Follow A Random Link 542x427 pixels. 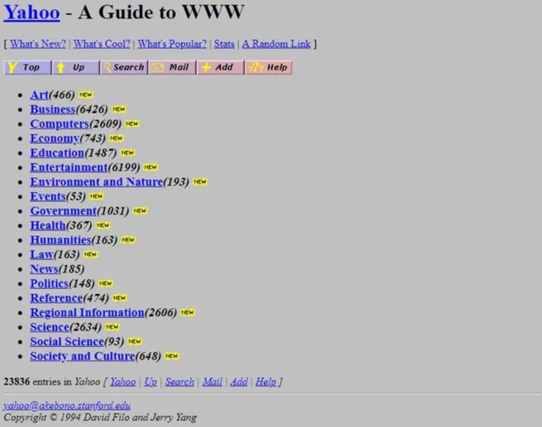click(276, 43)
